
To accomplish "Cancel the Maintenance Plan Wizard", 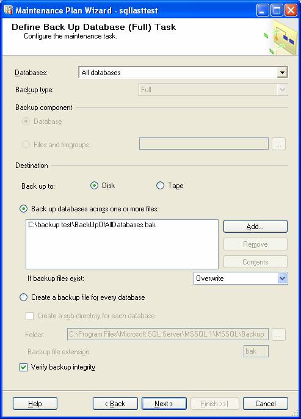I will point(266,404).
